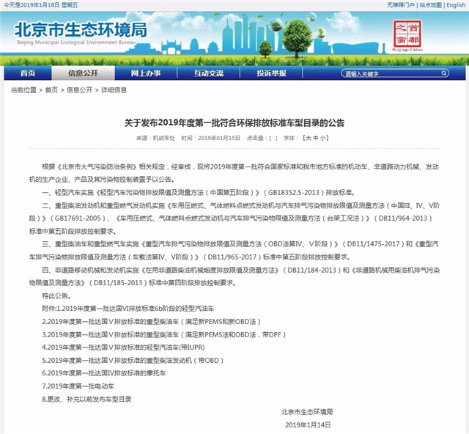Open attachment 7 第一批电动车
The height and width of the screenshot is (434, 469).
78,386
